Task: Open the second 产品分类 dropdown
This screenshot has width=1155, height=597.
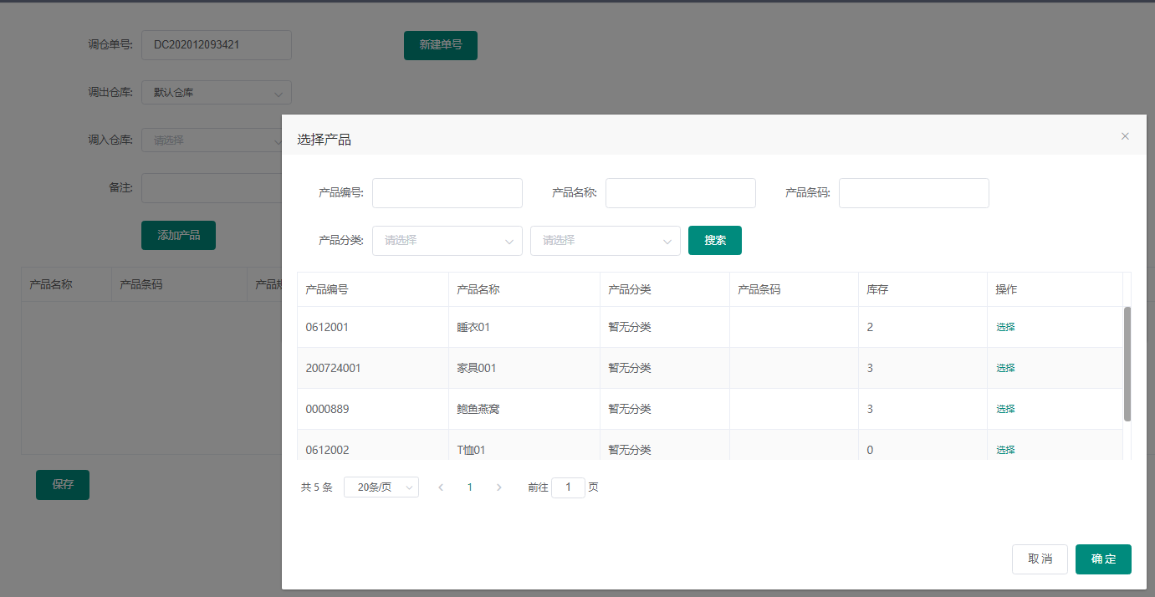Action: [x=605, y=241]
